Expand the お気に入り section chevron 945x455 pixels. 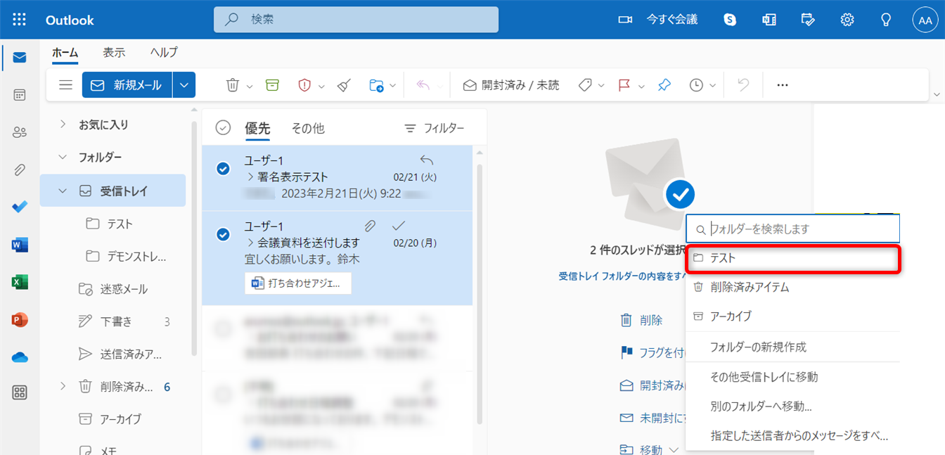pyautogui.click(x=63, y=124)
